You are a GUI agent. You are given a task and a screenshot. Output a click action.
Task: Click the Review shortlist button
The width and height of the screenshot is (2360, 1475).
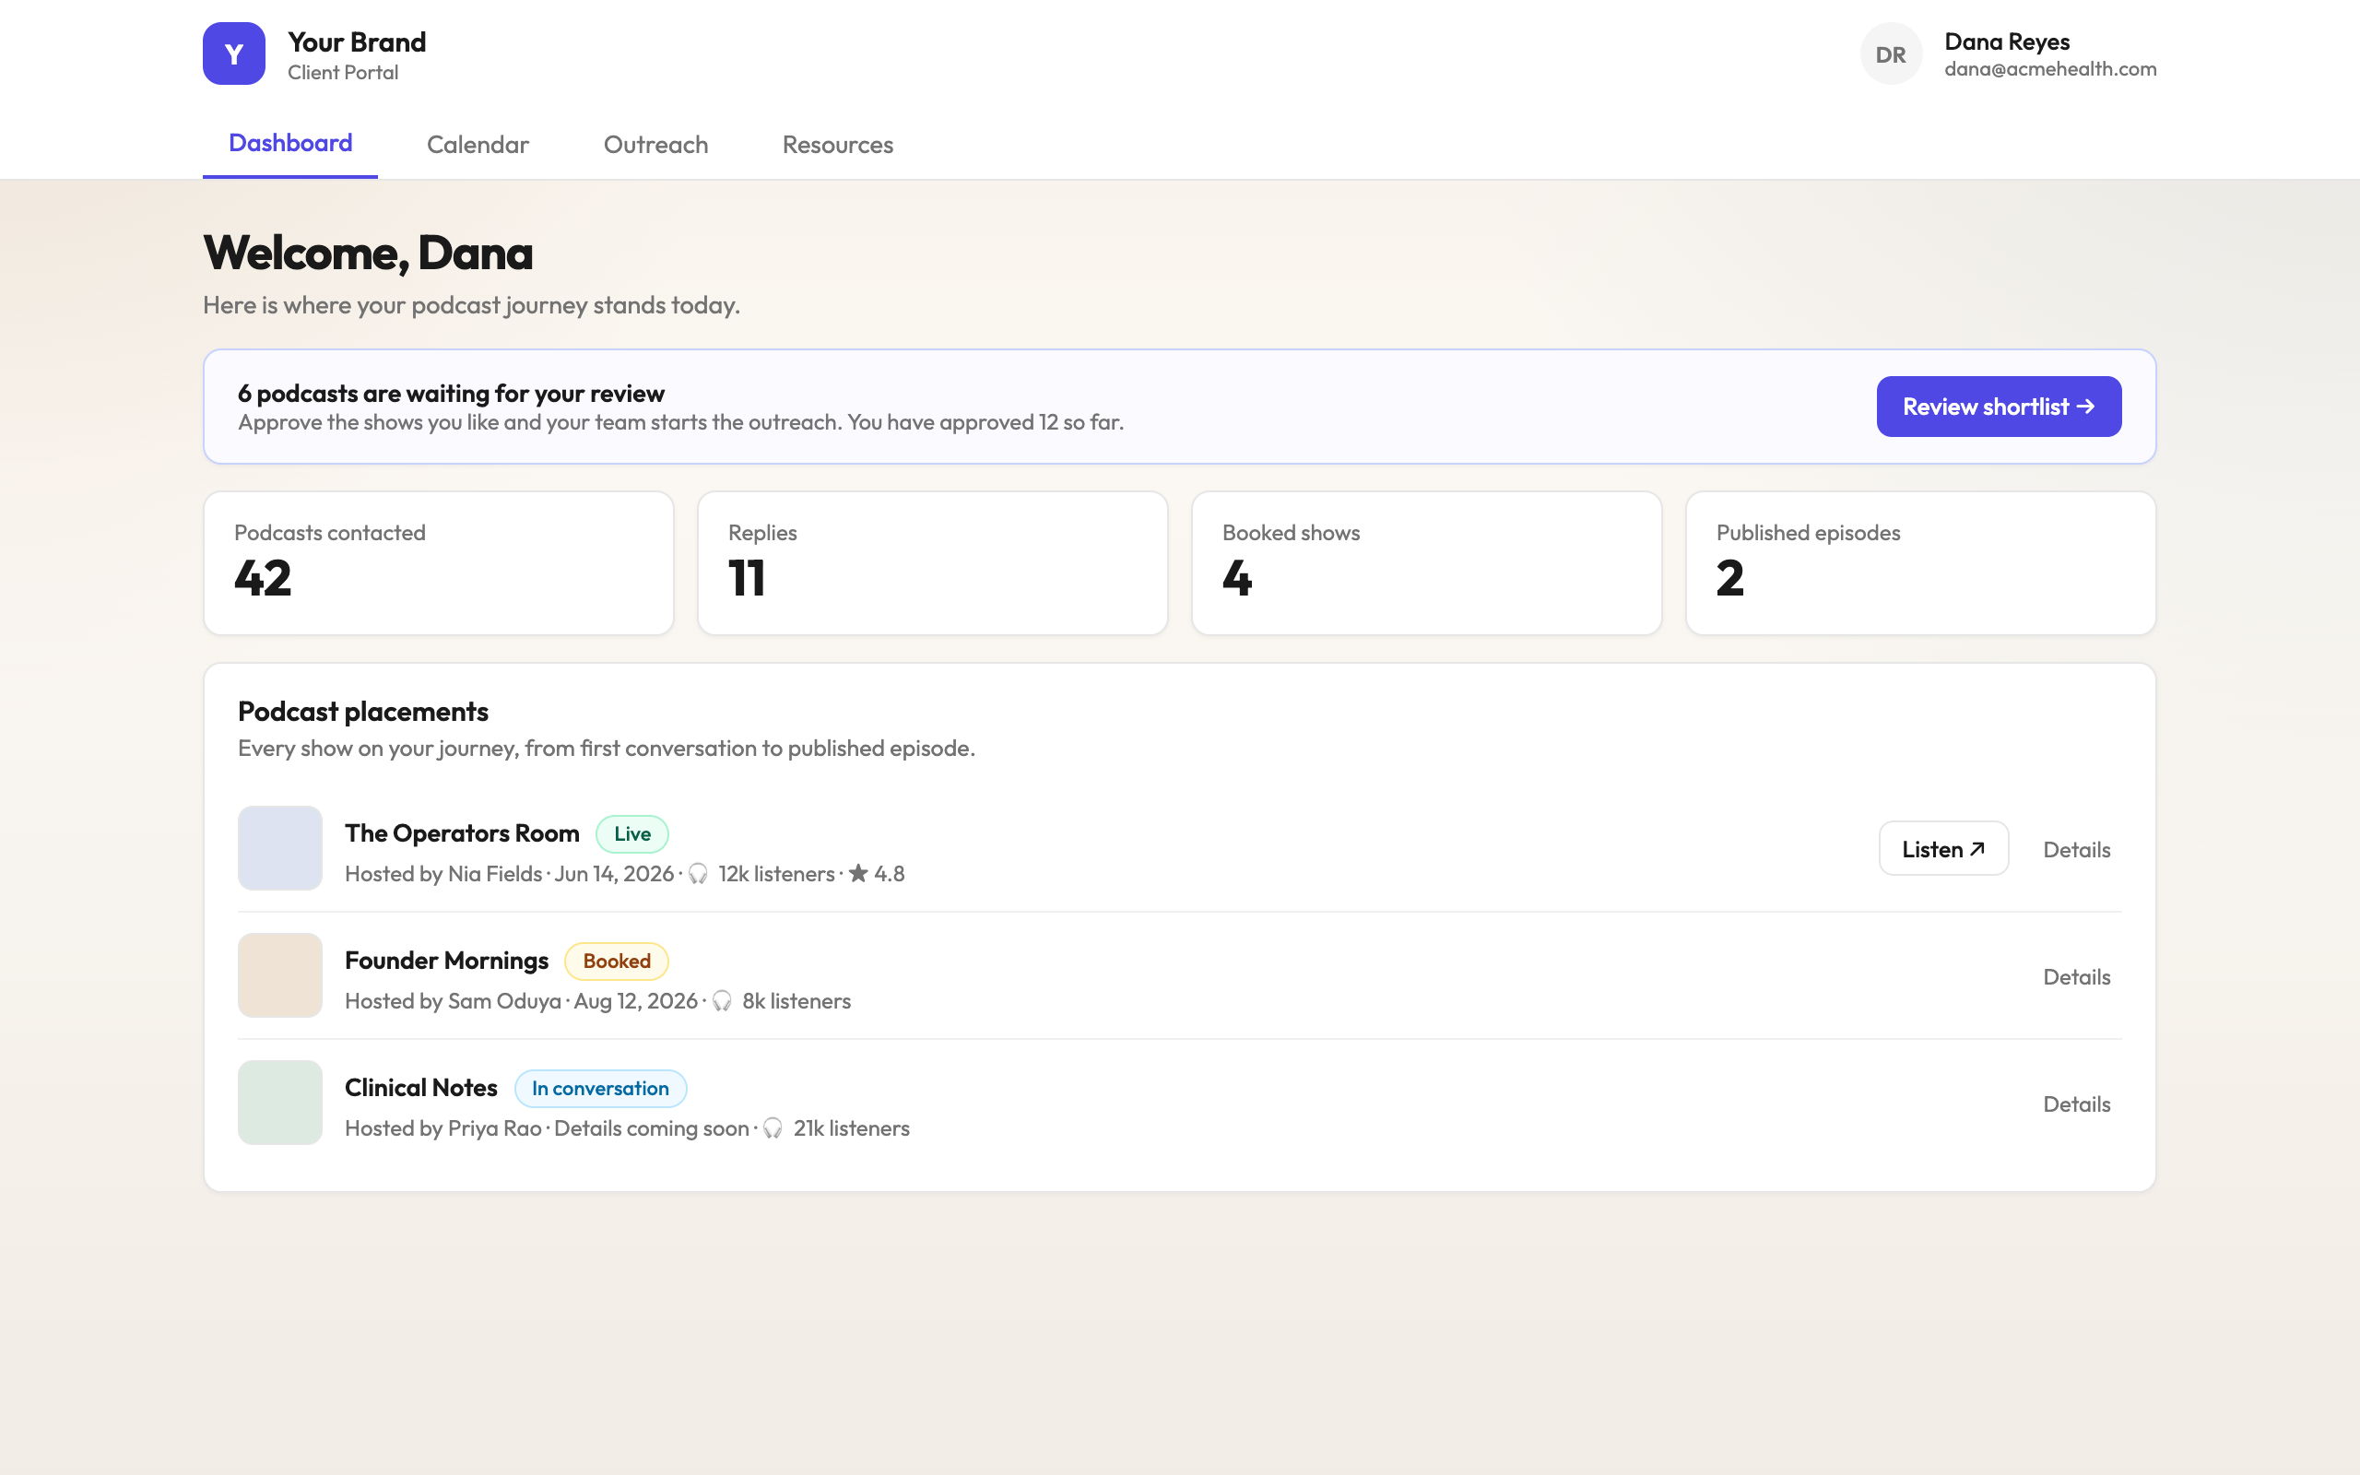(1999, 407)
